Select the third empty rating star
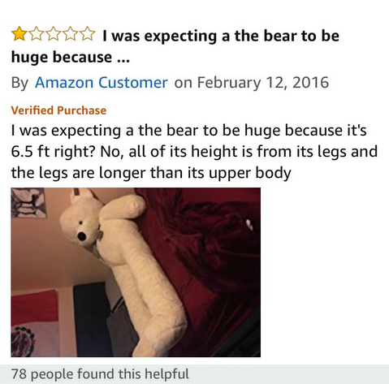The image size is (389, 384). pyautogui.click(x=54, y=33)
